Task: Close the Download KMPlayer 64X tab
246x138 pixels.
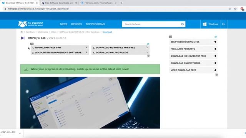Action: (x=37, y=3)
